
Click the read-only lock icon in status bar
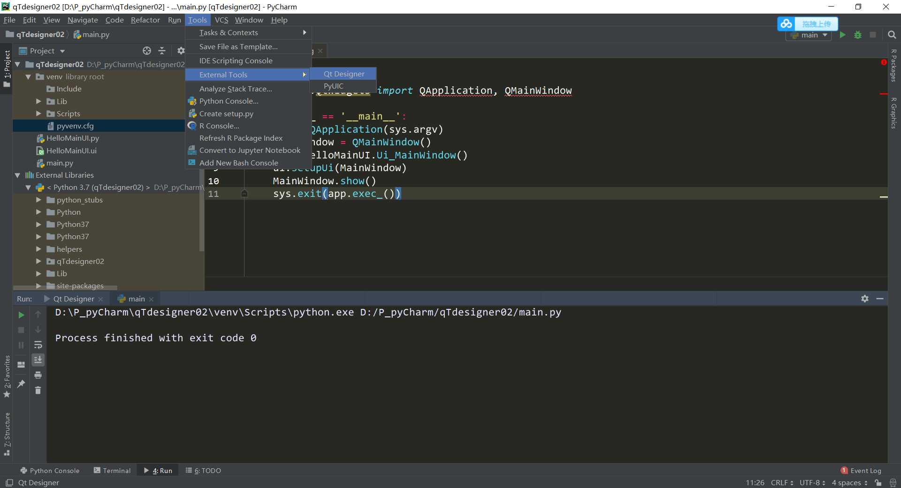coord(878,482)
